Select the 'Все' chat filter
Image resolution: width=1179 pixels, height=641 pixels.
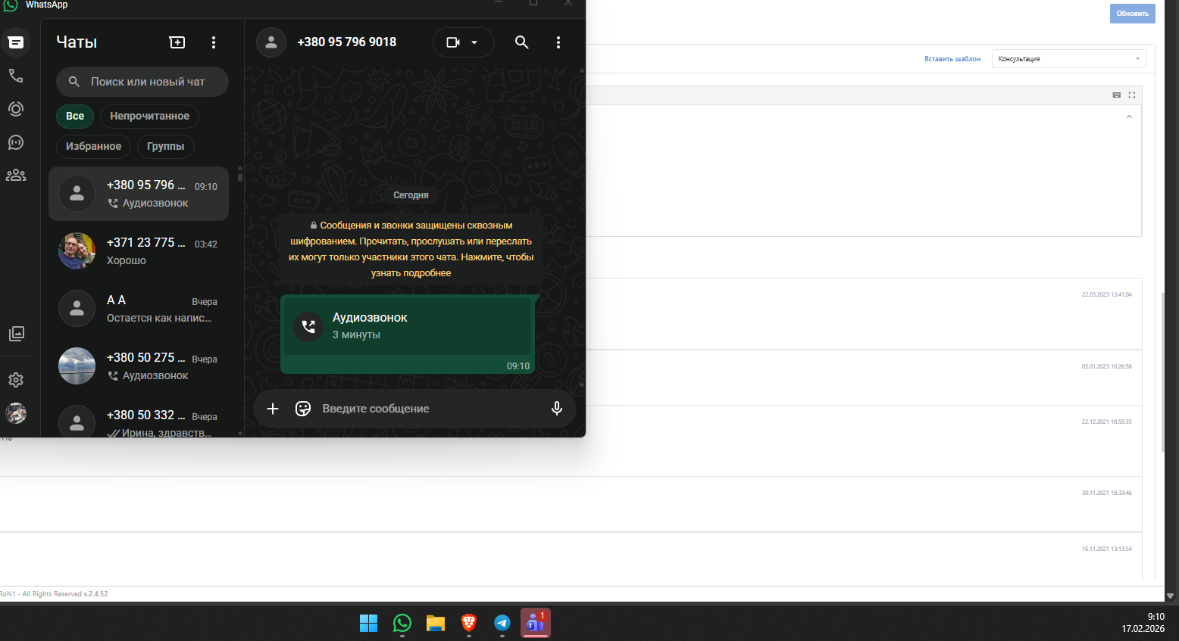pyautogui.click(x=75, y=116)
